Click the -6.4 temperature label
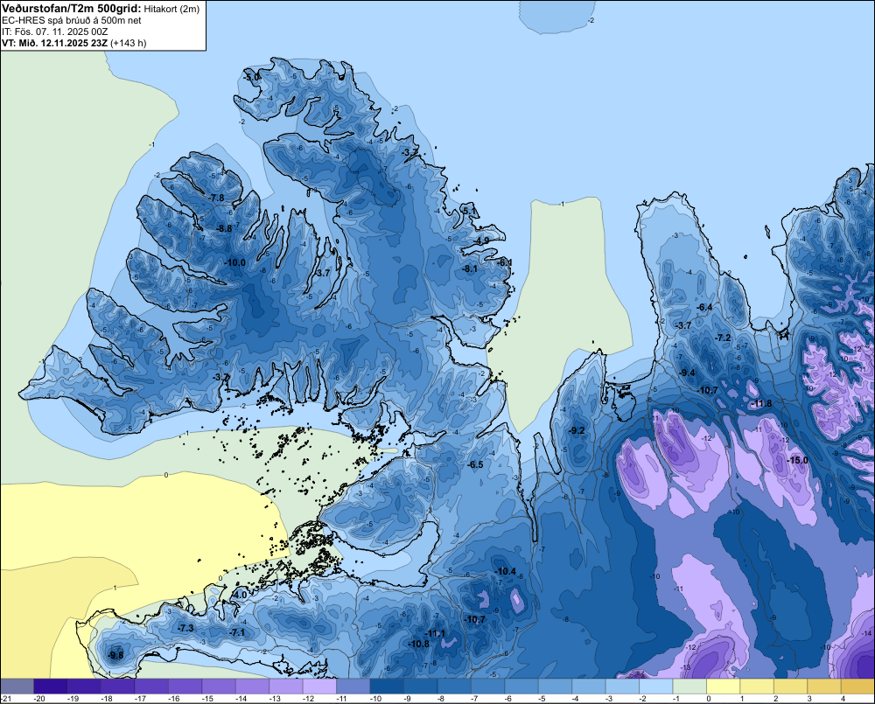 704,307
